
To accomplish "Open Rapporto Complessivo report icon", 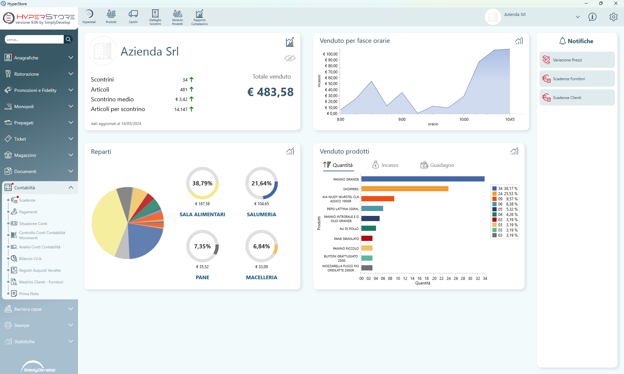I will point(199,17).
